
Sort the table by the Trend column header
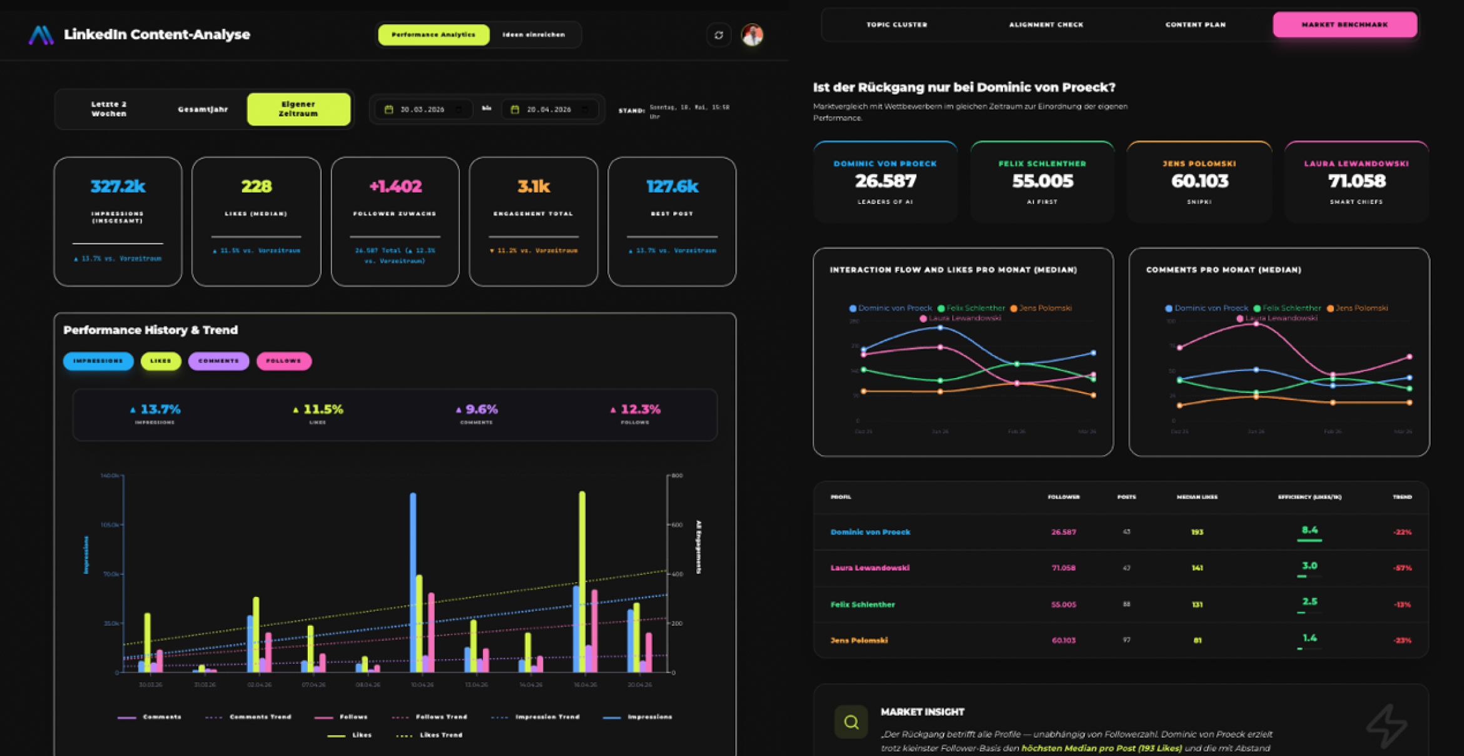tap(1402, 497)
